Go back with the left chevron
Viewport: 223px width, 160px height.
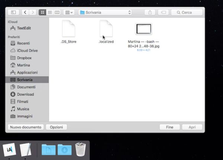25,12
